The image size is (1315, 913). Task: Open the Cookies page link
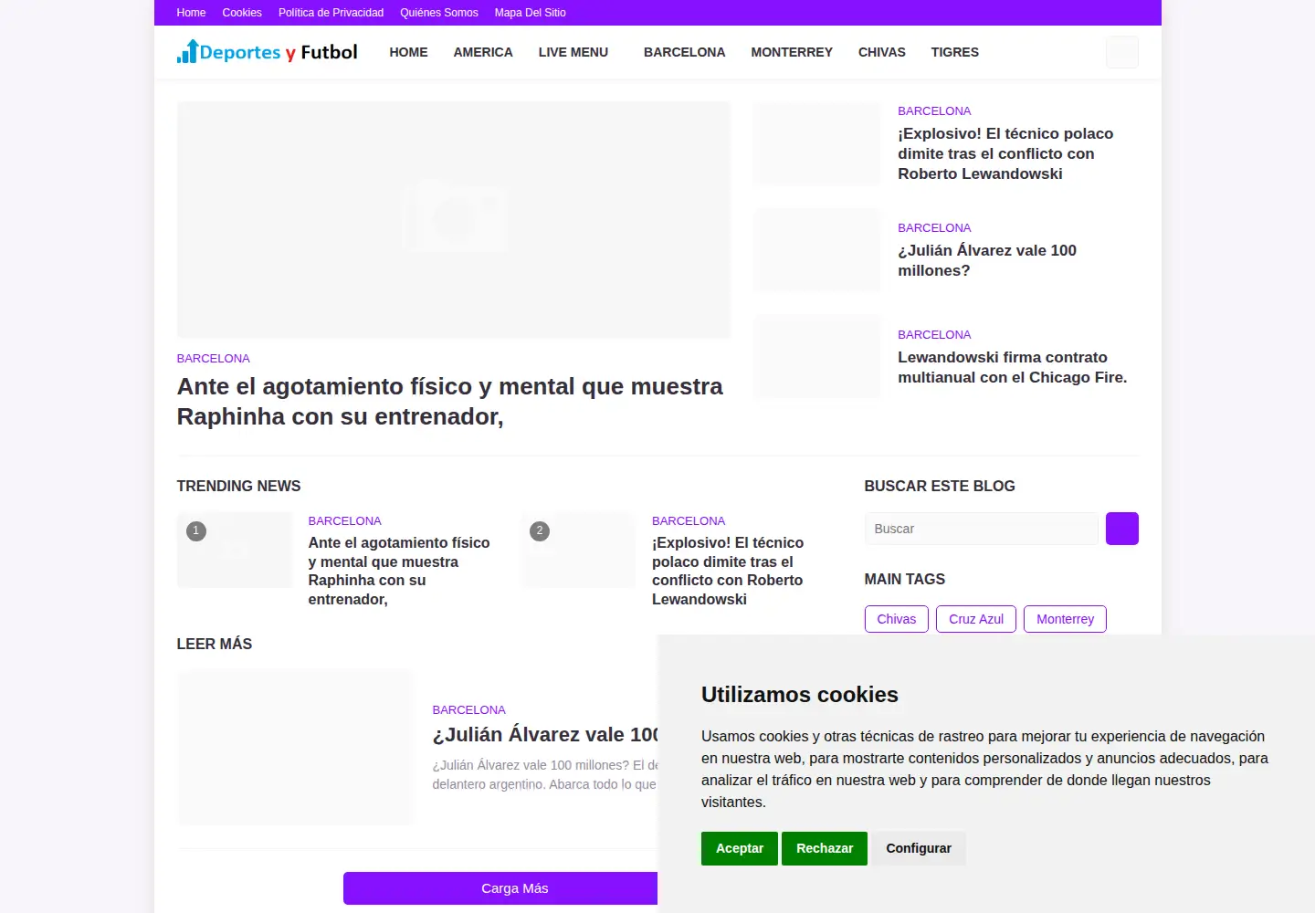point(242,13)
